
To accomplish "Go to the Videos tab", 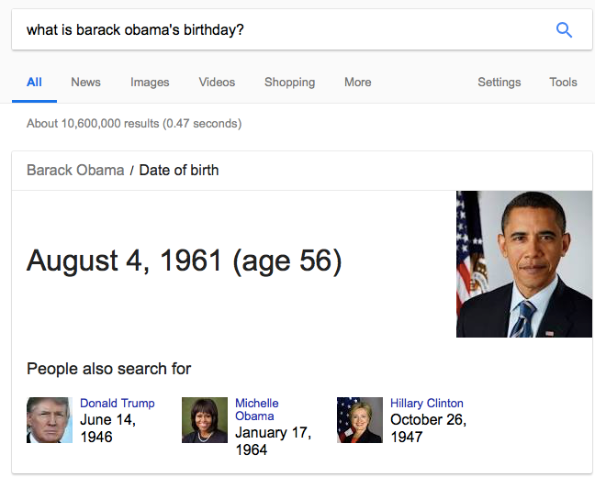I will [x=217, y=82].
